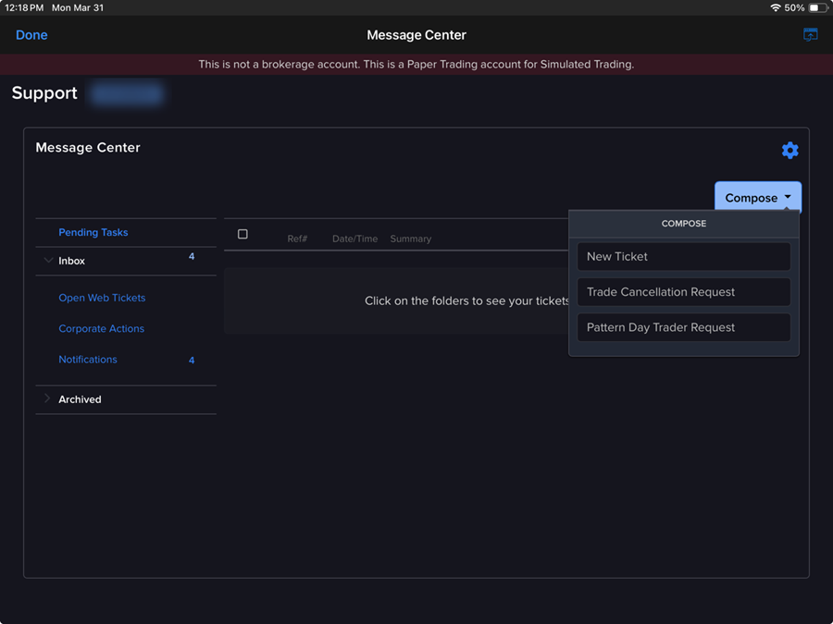Open the Notifications folder
Viewport: 833px width, 624px height.
coord(88,360)
